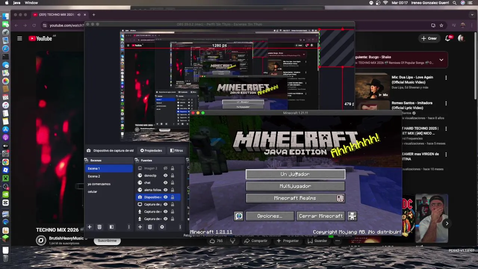Click install app icon in address bar

(433, 25)
